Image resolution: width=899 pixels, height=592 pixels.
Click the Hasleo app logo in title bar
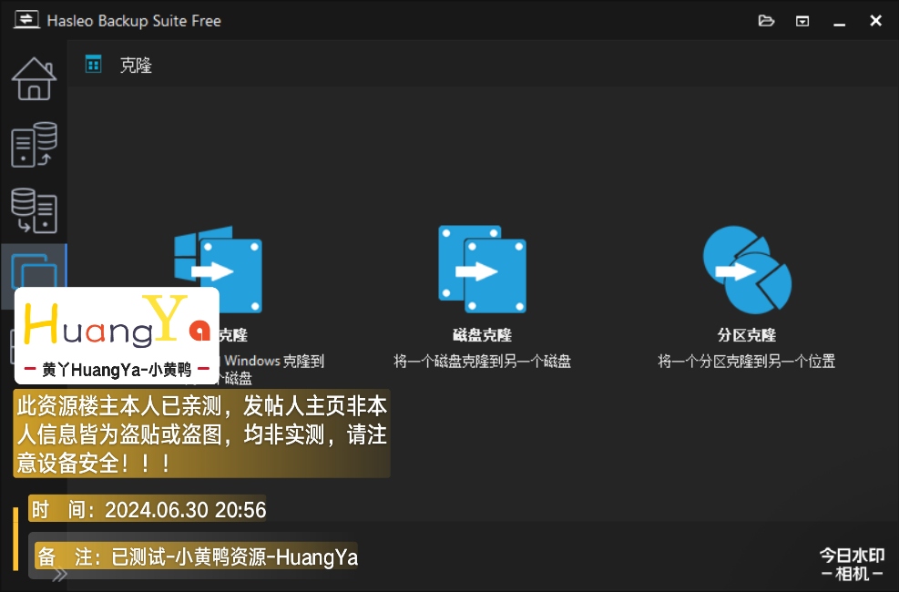(24, 20)
